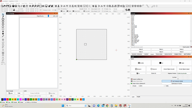
Task: Click the Başla start button
Action: [x=182, y=63]
